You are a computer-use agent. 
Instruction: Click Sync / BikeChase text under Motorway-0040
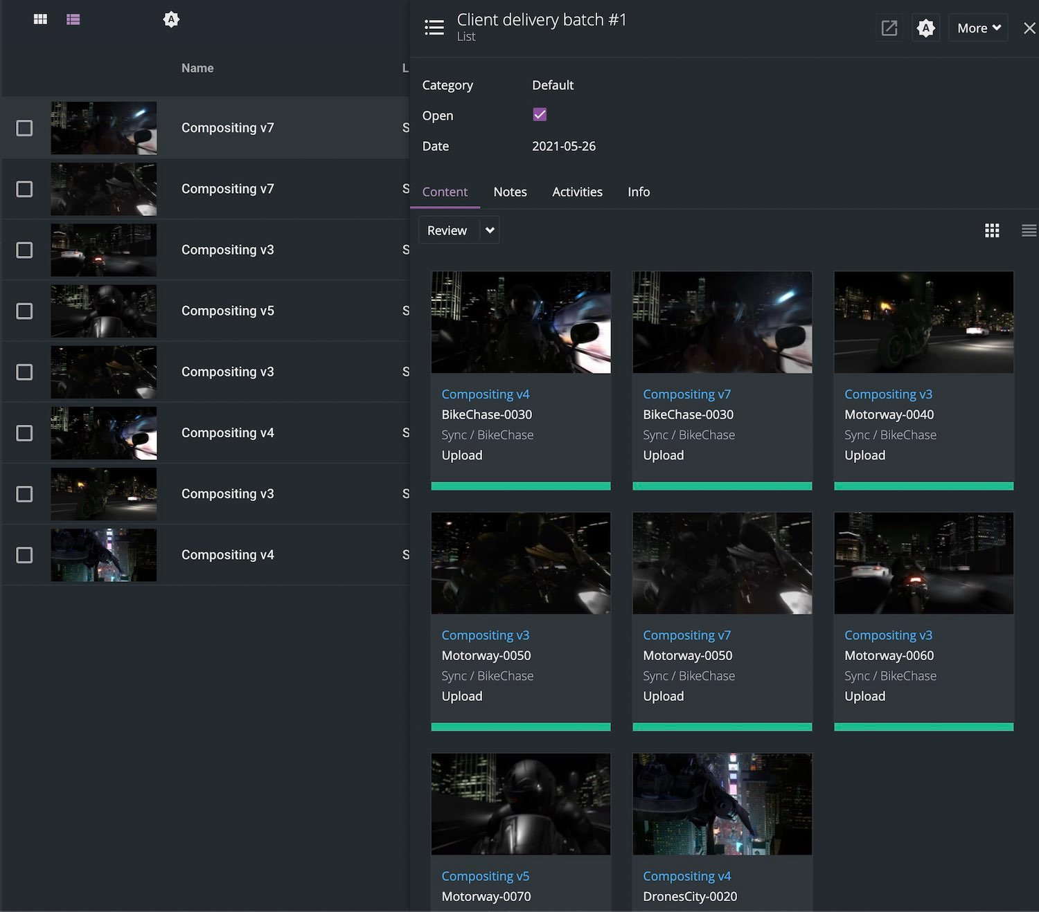(890, 435)
